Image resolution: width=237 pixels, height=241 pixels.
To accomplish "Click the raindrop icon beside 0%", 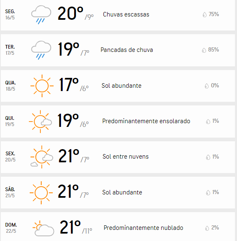I will pyautogui.click(x=206, y=86).
